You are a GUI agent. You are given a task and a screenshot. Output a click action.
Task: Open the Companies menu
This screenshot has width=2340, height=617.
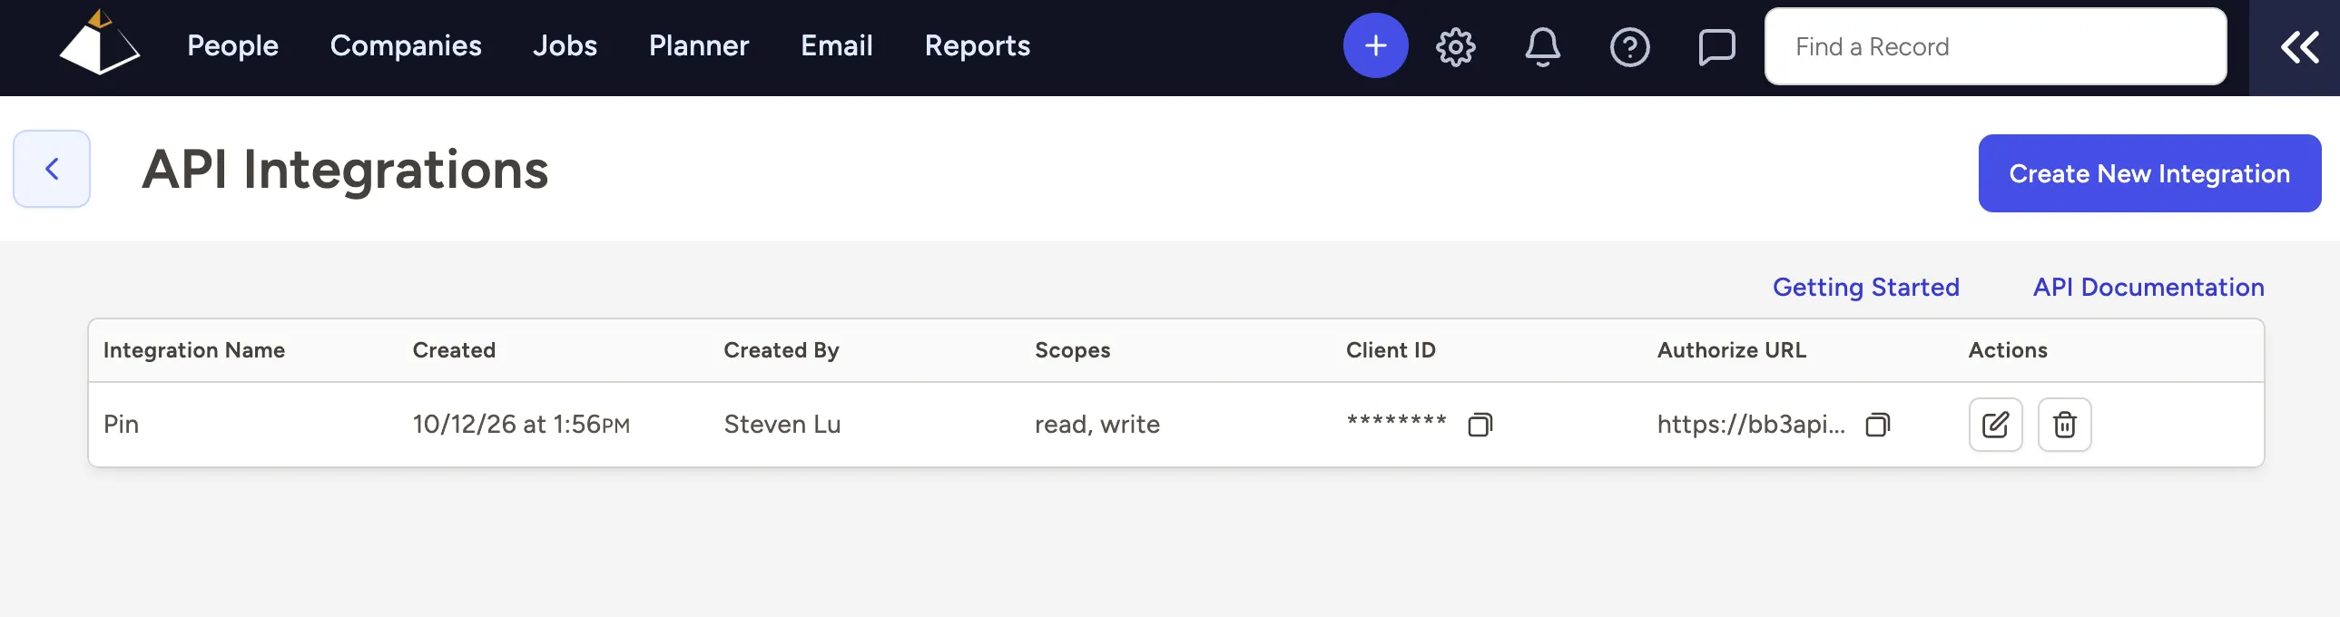(405, 45)
